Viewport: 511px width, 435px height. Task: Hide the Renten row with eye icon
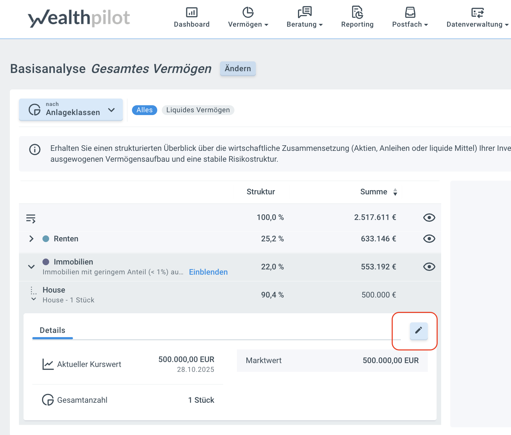coord(429,239)
